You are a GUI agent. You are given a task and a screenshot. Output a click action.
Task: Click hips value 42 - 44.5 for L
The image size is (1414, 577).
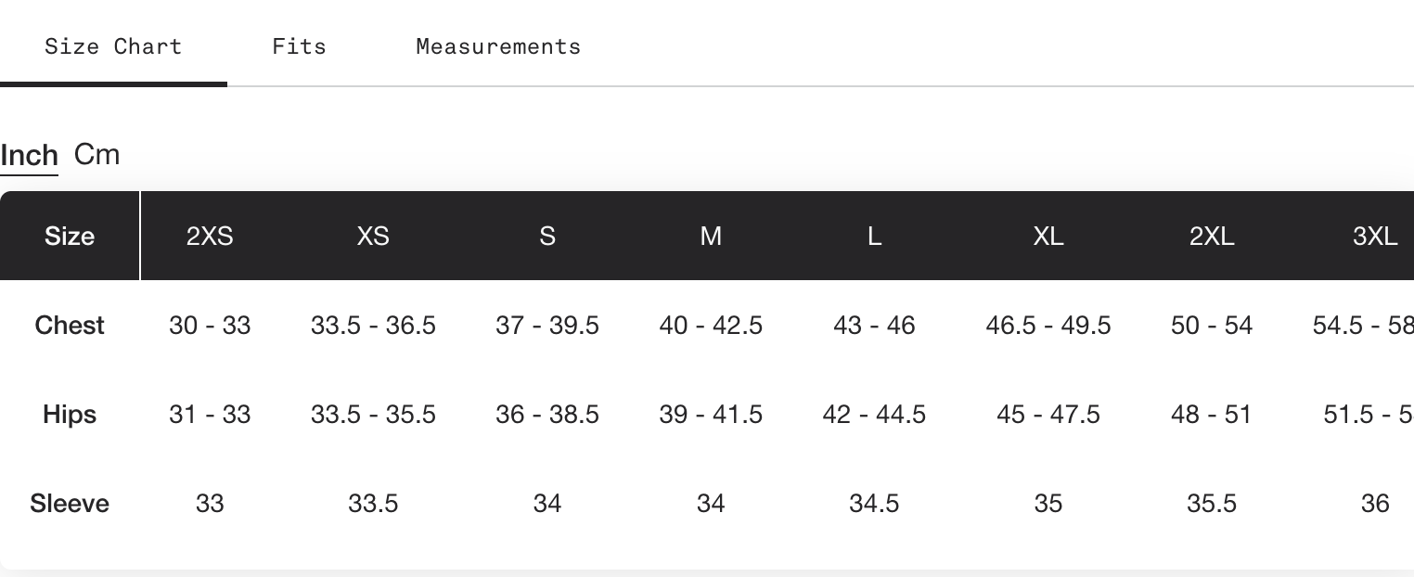[874, 415]
